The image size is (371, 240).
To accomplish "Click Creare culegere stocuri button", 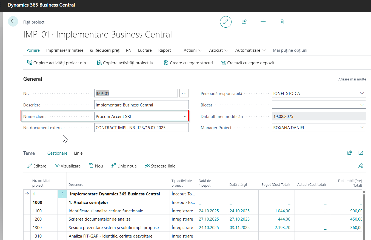I will (x=188, y=63).
